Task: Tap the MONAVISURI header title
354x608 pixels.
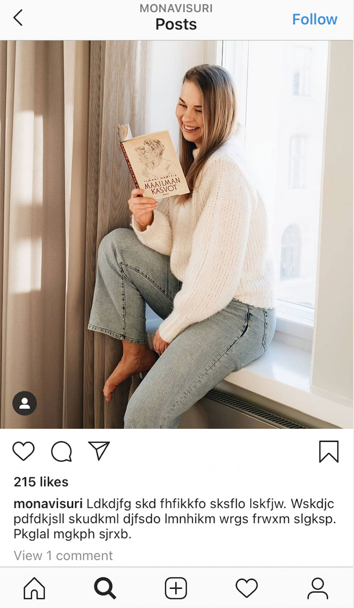Action: pos(176,8)
